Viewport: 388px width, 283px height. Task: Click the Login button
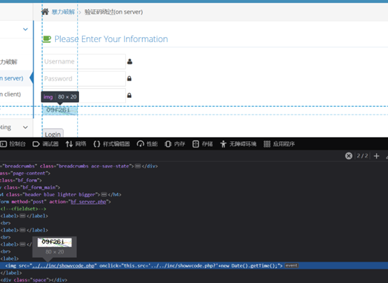(x=53, y=133)
